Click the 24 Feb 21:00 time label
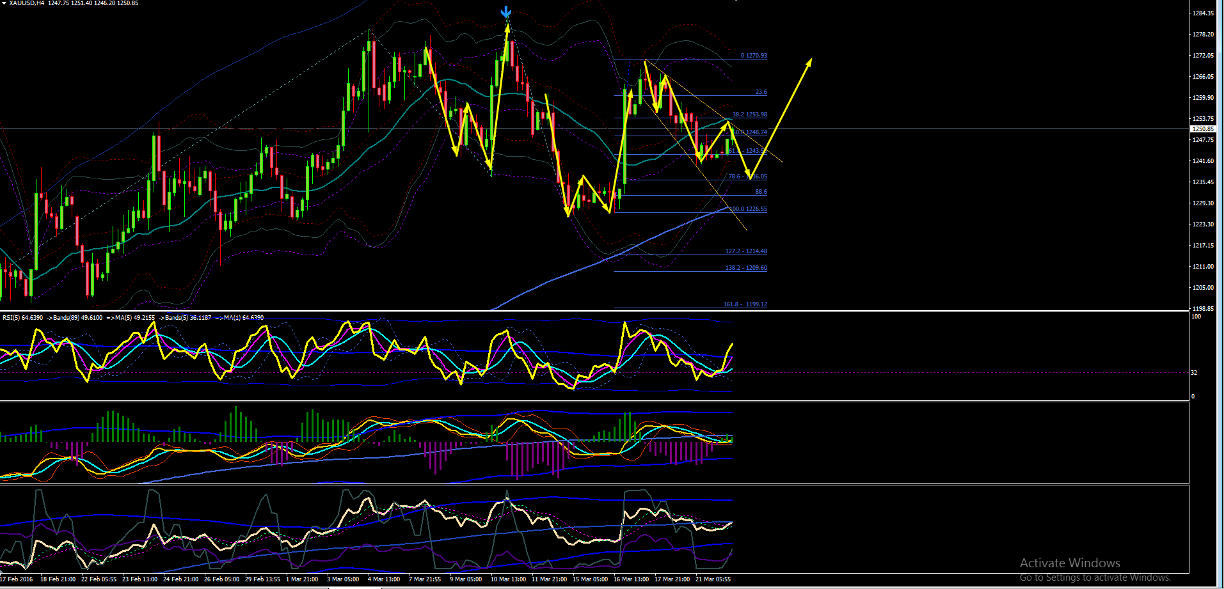The height and width of the screenshot is (589, 1224). [x=180, y=579]
